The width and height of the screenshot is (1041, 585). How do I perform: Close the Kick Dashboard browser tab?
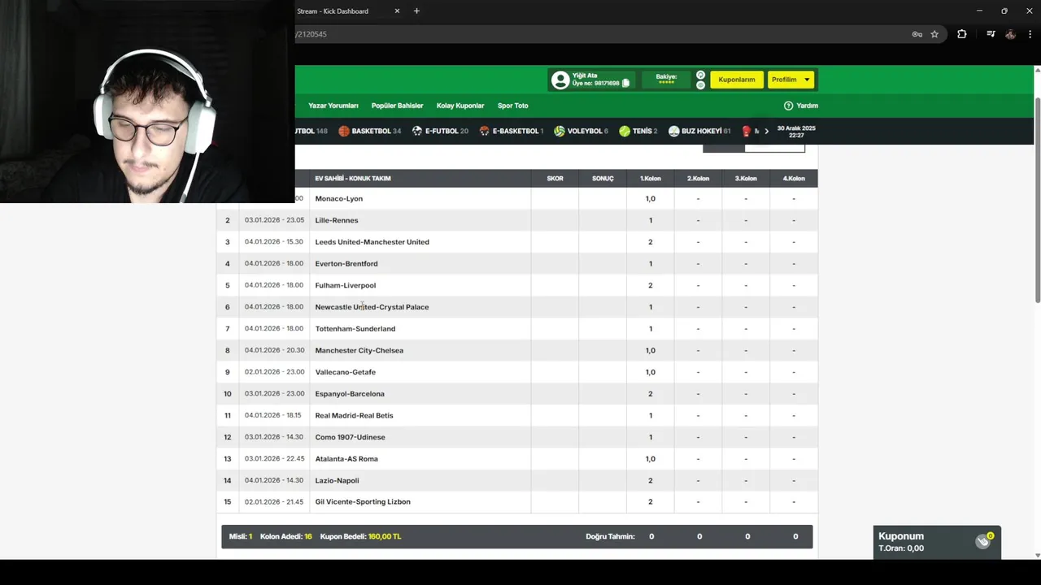(397, 11)
